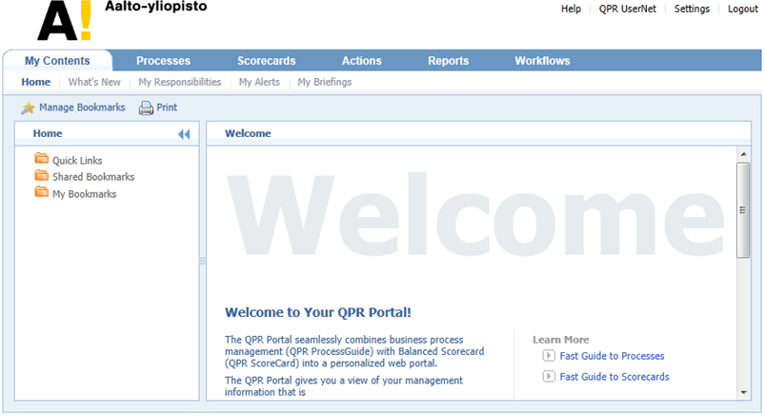Screen dimensions: 764x416
Task: Open the QPR UserNet link
Action: [628, 9]
